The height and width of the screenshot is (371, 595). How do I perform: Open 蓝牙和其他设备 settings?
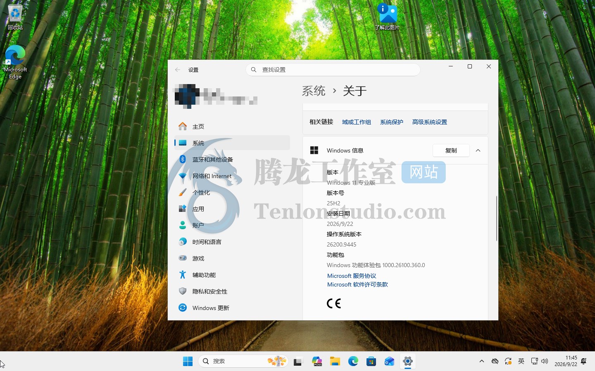(x=232, y=160)
